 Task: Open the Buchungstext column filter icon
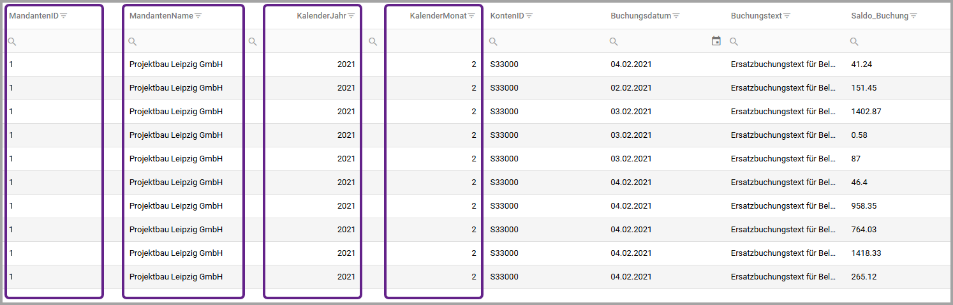787,16
